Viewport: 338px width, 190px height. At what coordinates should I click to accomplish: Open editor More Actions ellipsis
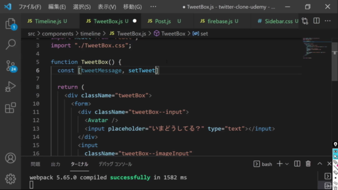(x=327, y=21)
